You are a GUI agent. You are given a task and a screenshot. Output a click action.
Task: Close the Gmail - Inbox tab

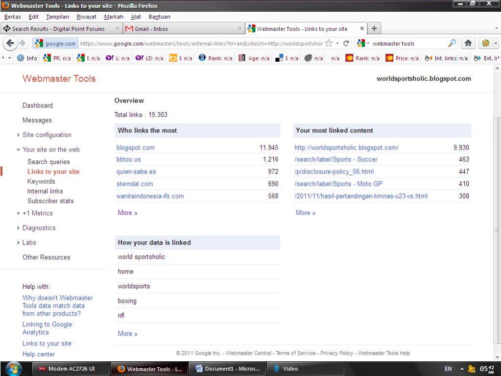239,28
